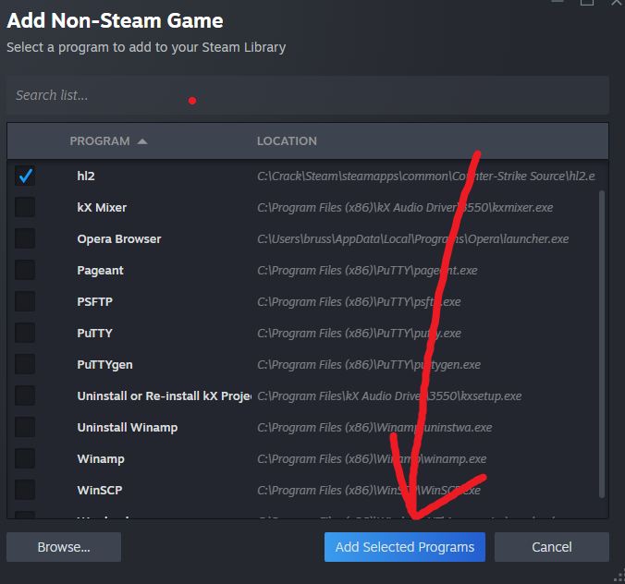Click Add Selected Programs button

[x=404, y=547]
